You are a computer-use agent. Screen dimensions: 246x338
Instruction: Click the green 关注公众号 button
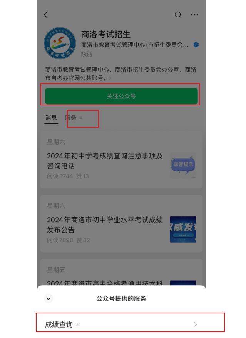click(x=121, y=96)
